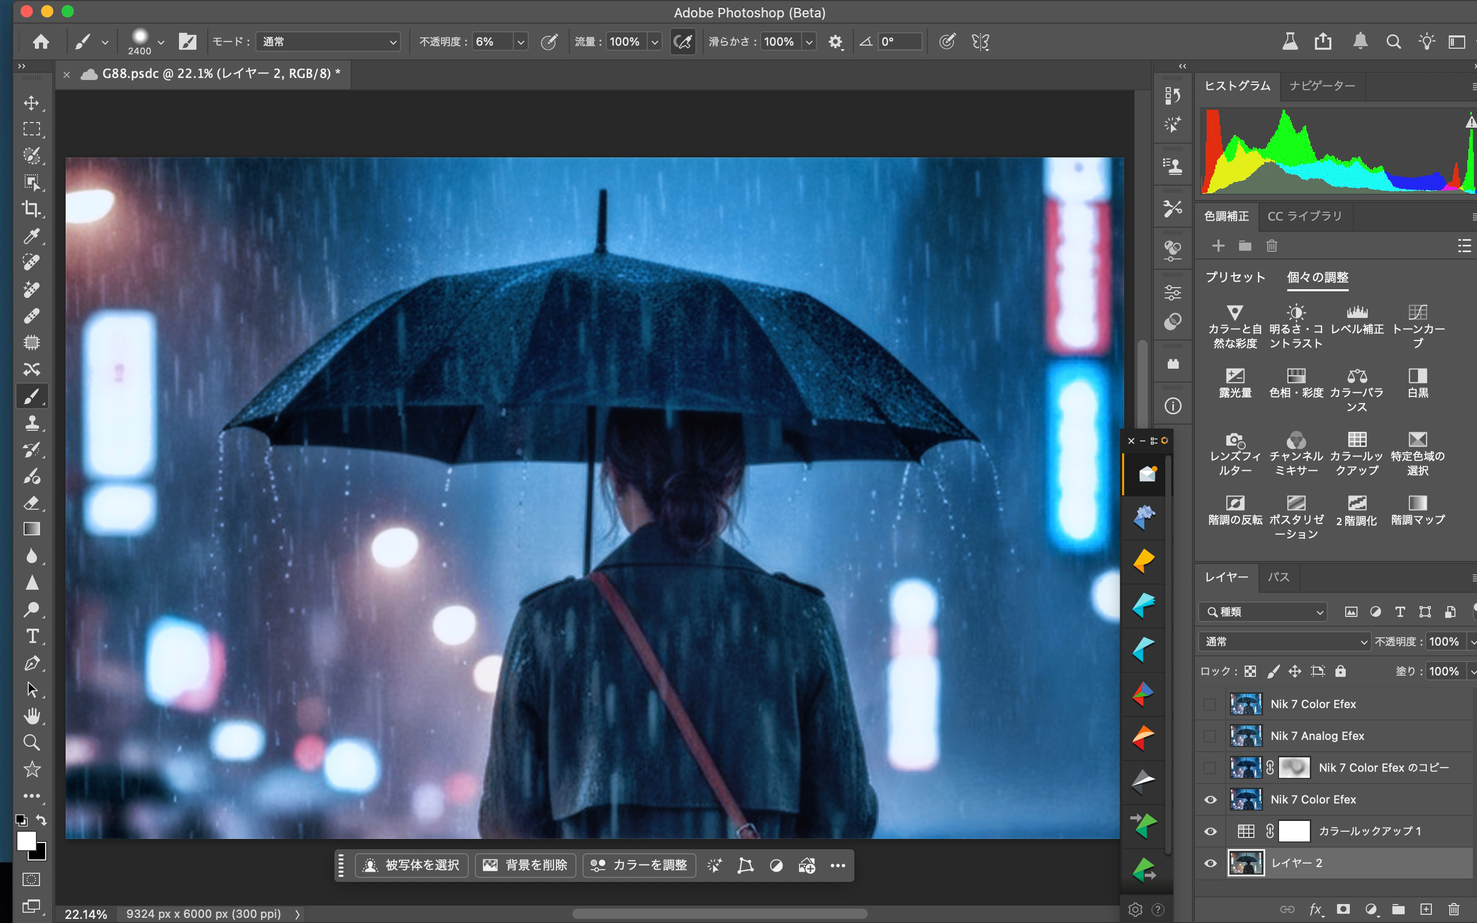Switch to the ナビゲーター tab
1477x923 pixels.
tap(1322, 86)
